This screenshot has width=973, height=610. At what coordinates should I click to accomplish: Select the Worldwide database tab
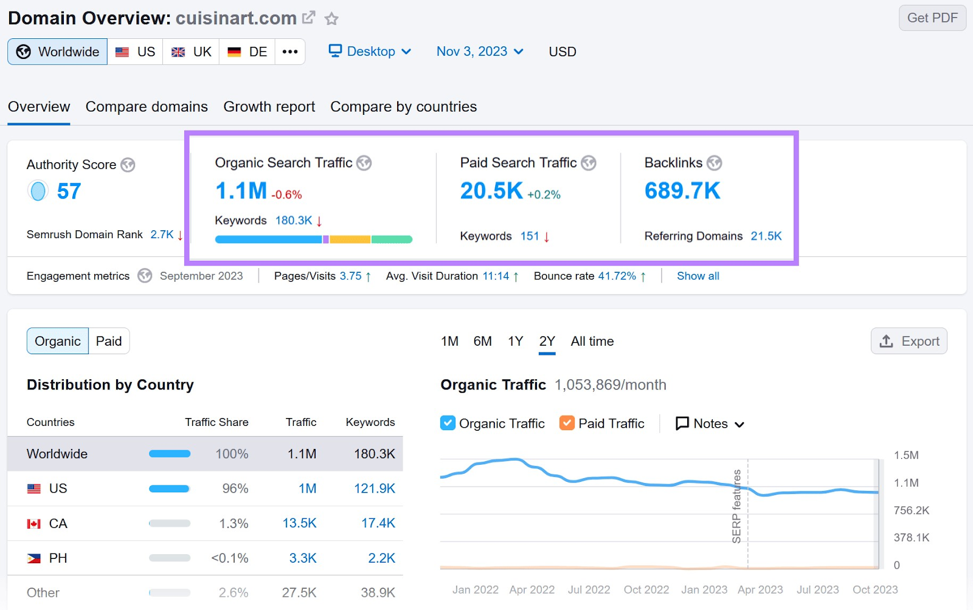click(x=58, y=52)
